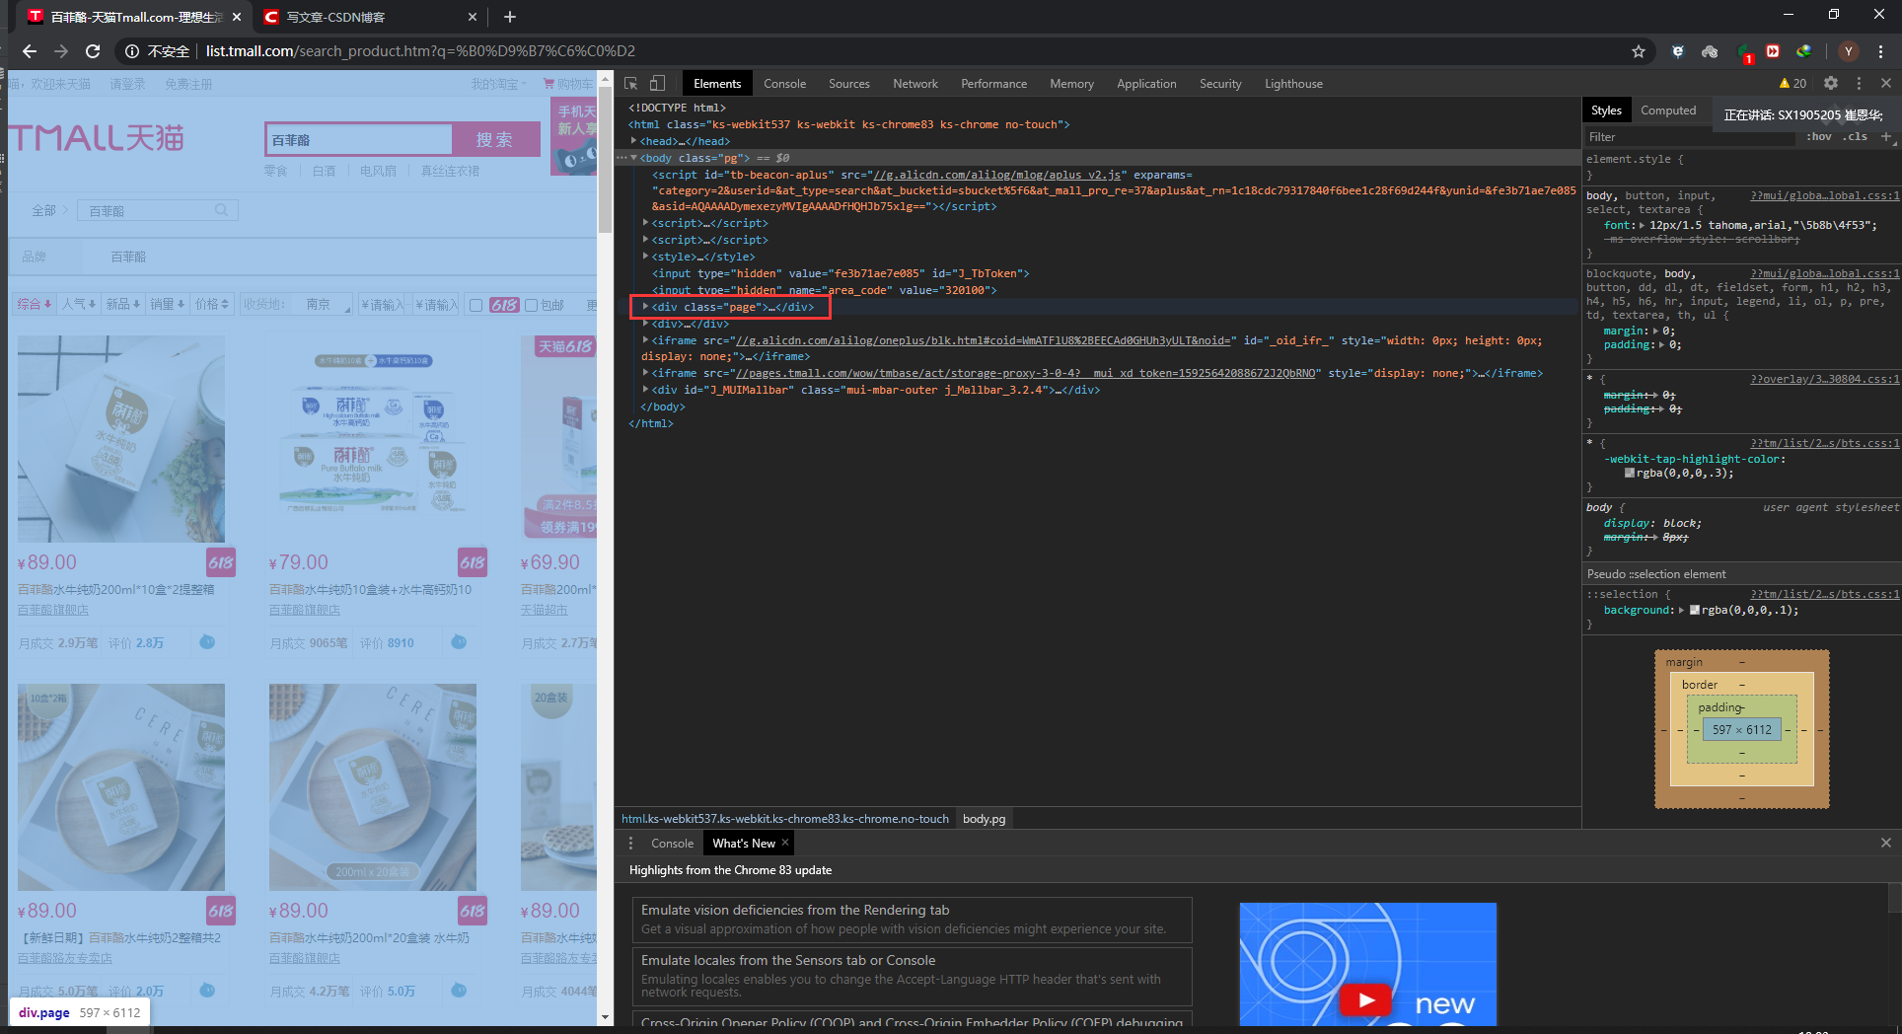The width and height of the screenshot is (1902, 1034).
Task: Click the ::selection background color swatch
Action: pos(1695,611)
